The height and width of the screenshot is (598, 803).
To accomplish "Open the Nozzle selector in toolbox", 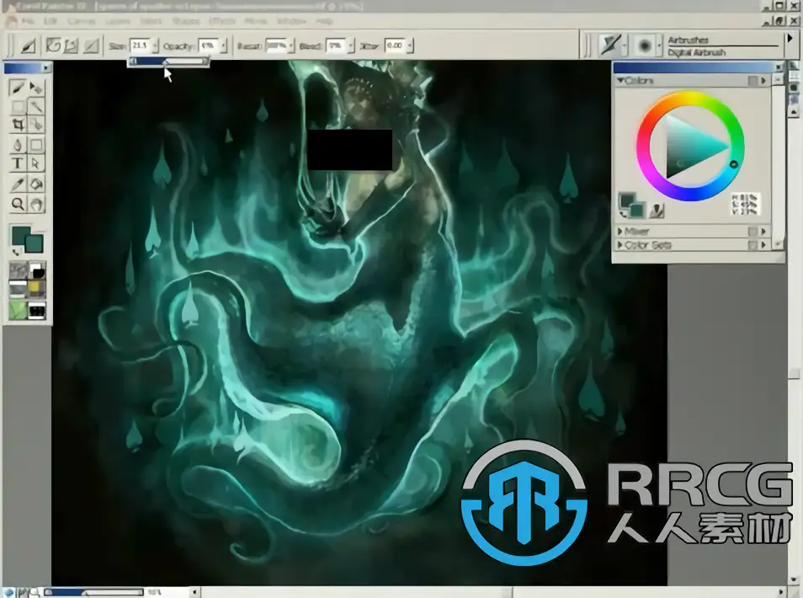I will coord(37,310).
